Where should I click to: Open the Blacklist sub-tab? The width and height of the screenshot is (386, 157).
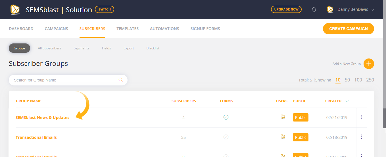[x=153, y=48]
